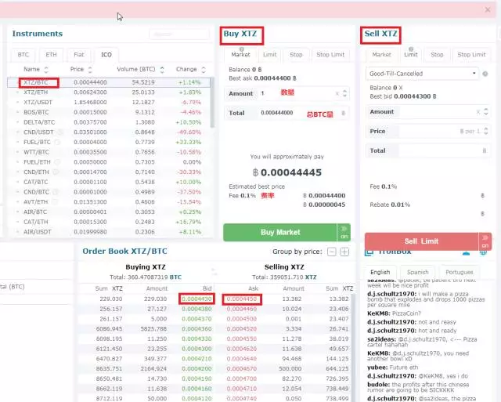This screenshot has height=402, width=501.
Task: Click the Sell XTZ Amount field
Action: tap(428, 112)
